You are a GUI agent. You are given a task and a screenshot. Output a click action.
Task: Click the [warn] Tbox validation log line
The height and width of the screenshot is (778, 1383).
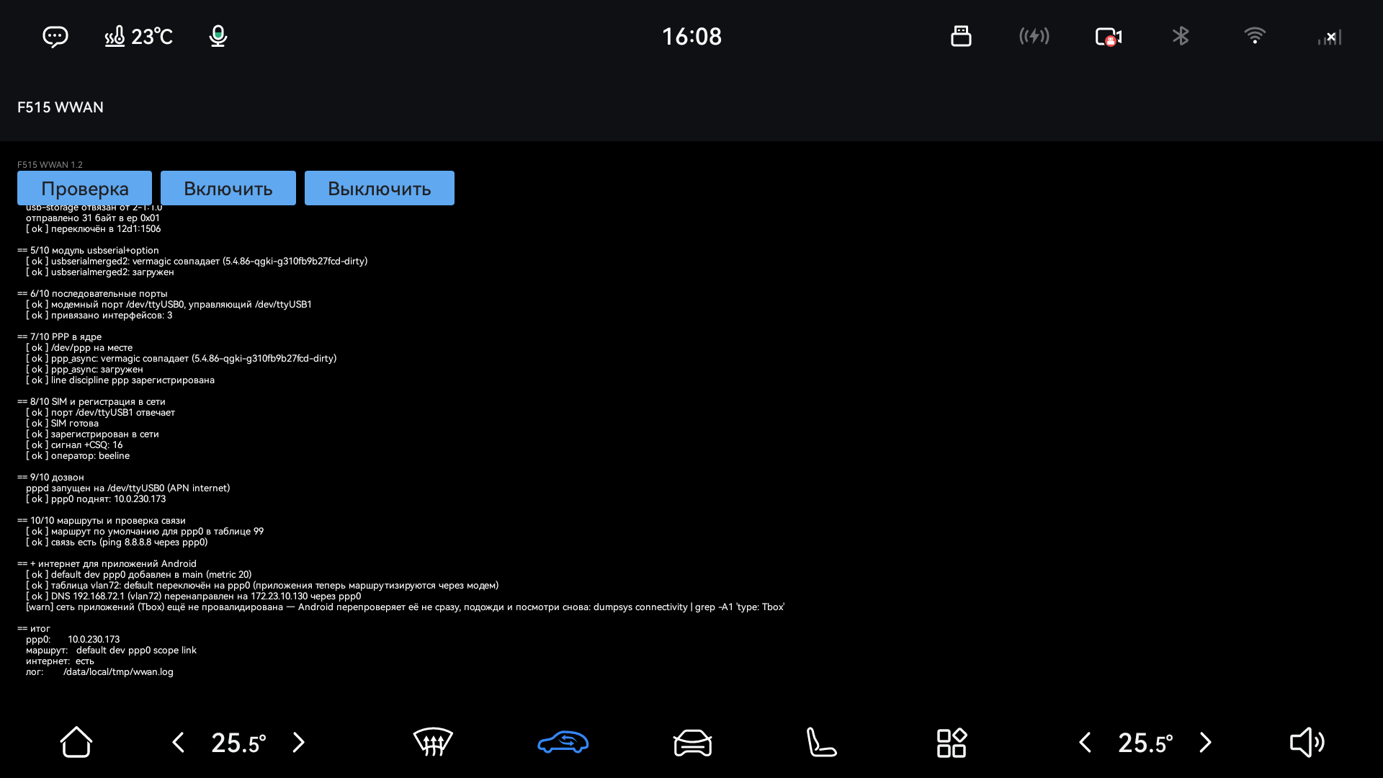(x=405, y=607)
